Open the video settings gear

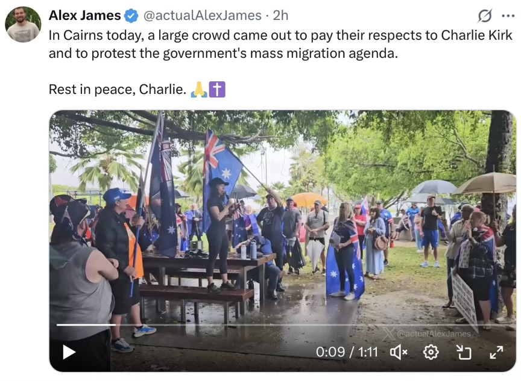pyautogui.click(x=431, y=352)
